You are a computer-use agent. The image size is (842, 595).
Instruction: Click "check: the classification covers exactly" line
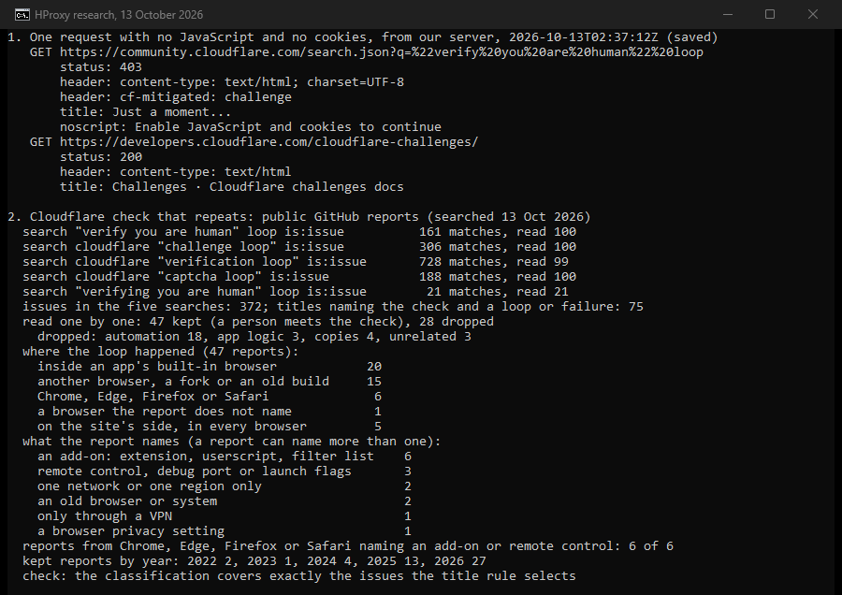pos(299,576)
